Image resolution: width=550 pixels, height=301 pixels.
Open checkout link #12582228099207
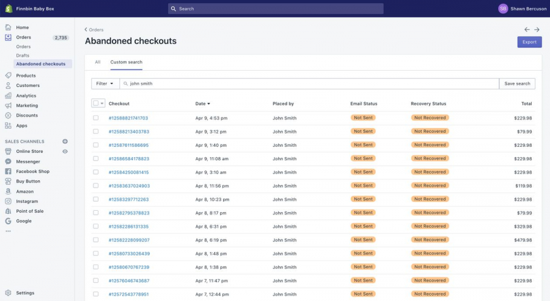click(129, 240)
